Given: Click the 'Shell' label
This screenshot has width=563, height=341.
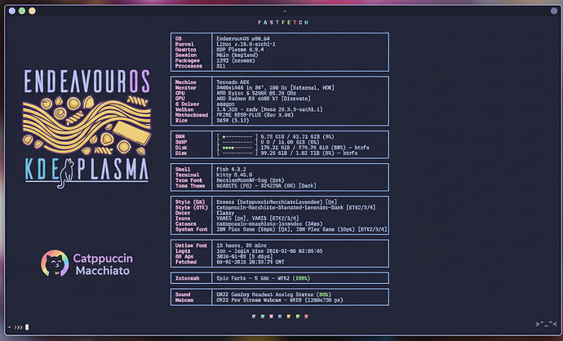Looking at the screenshot, I should (183, 169).
